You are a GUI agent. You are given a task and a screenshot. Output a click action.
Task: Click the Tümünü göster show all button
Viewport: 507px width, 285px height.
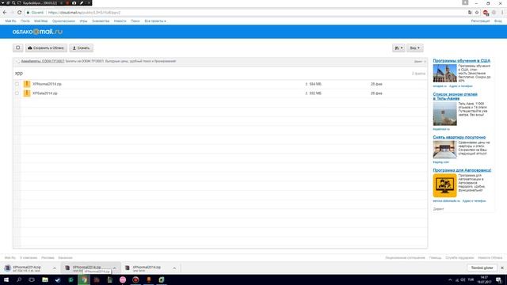pyautogui.click(x=482, y=268)
